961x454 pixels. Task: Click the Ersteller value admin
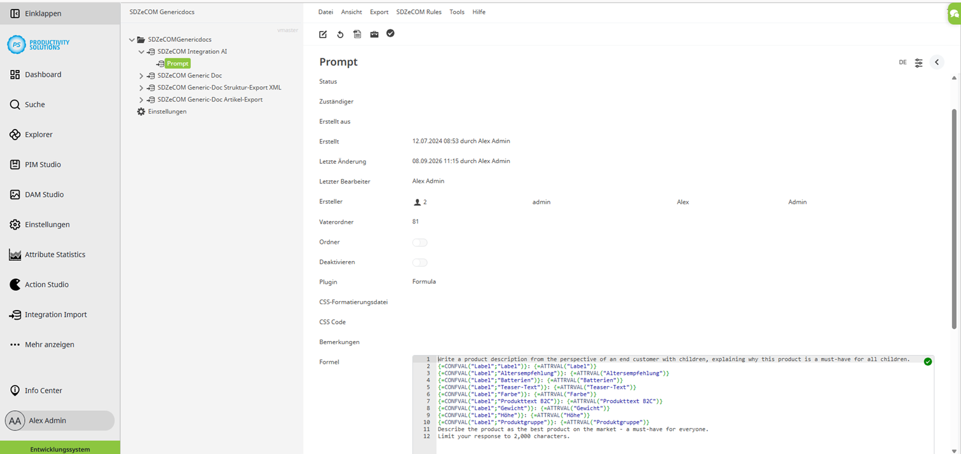point(542,202)
